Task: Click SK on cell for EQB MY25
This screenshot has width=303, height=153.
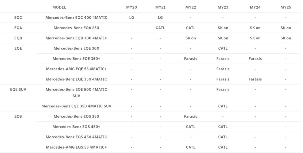Action: click(286, 38)
